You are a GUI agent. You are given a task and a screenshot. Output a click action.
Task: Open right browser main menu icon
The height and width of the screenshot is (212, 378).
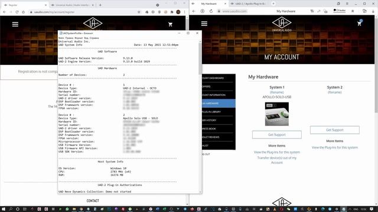coord(347,4)
